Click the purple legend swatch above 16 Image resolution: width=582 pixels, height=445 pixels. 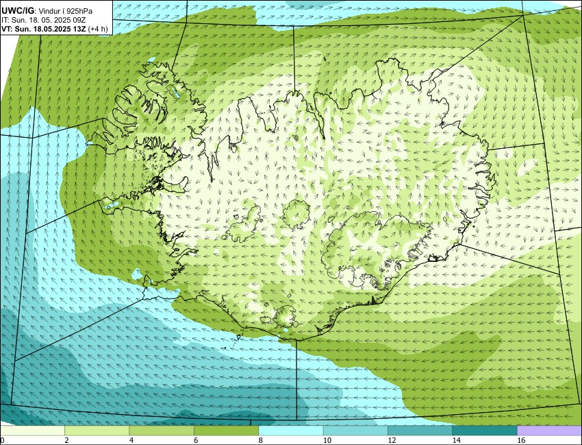[549, 431]
